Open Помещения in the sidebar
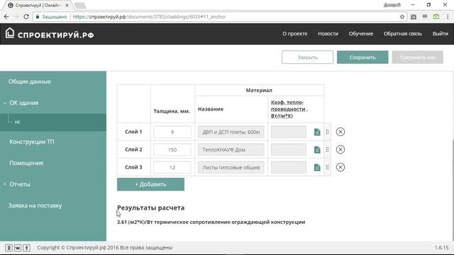454x255 pixels. [x=26, y=163]
